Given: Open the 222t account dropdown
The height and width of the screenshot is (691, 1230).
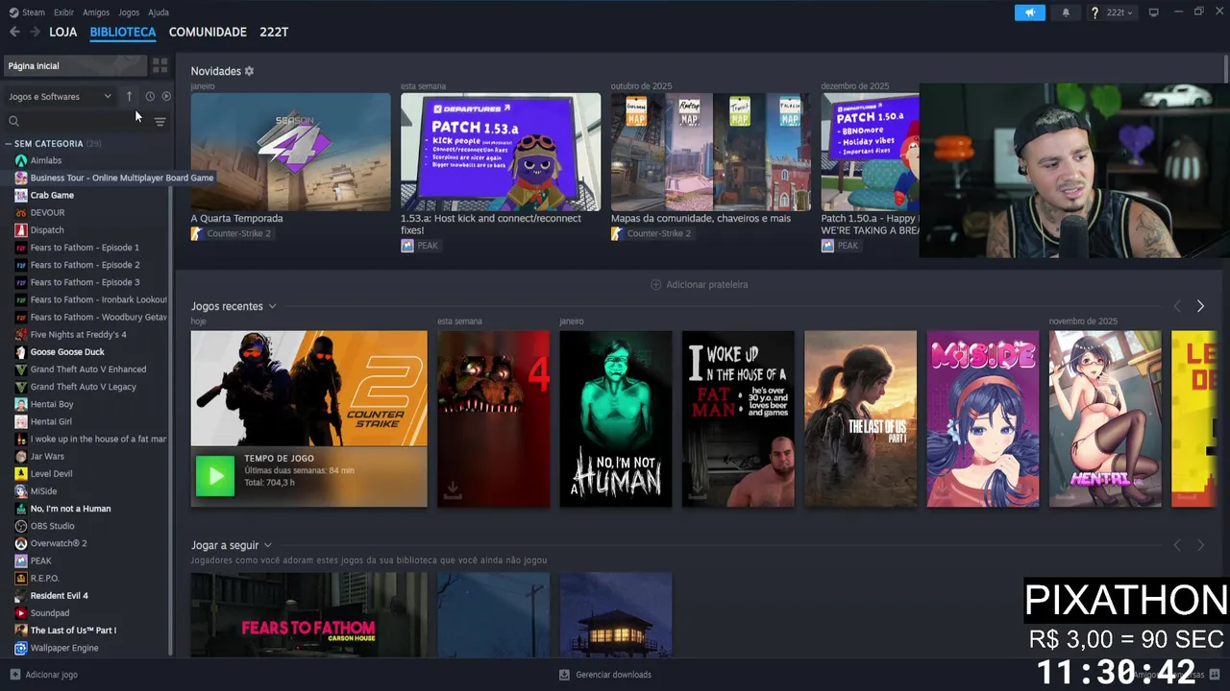Looking at the screenshot, I should click(1119, 12).
